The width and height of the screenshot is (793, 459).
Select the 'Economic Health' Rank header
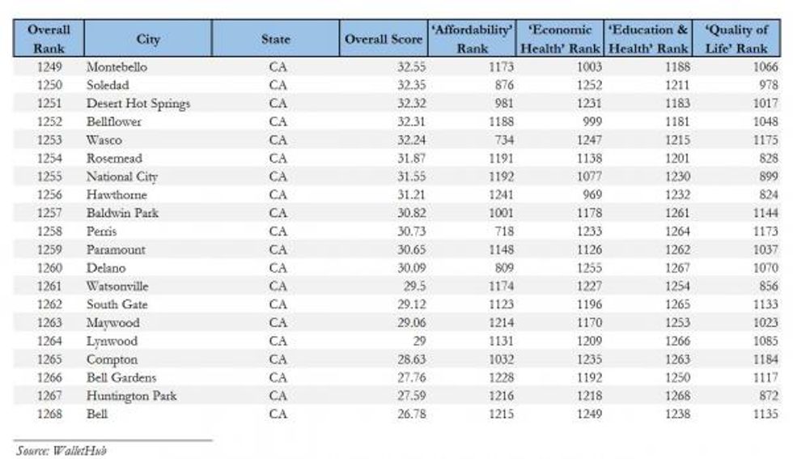pyautogui.click(x=562, y=39)
